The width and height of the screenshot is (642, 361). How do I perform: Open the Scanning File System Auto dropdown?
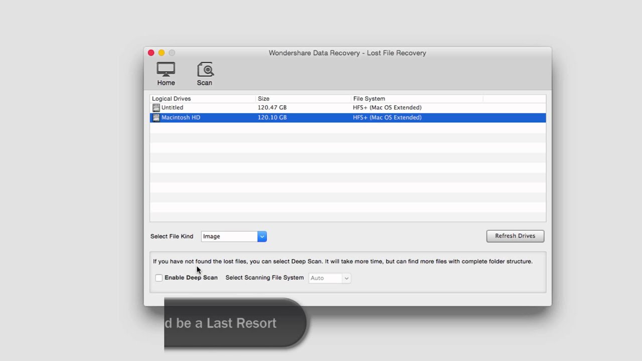click(329, 278)
